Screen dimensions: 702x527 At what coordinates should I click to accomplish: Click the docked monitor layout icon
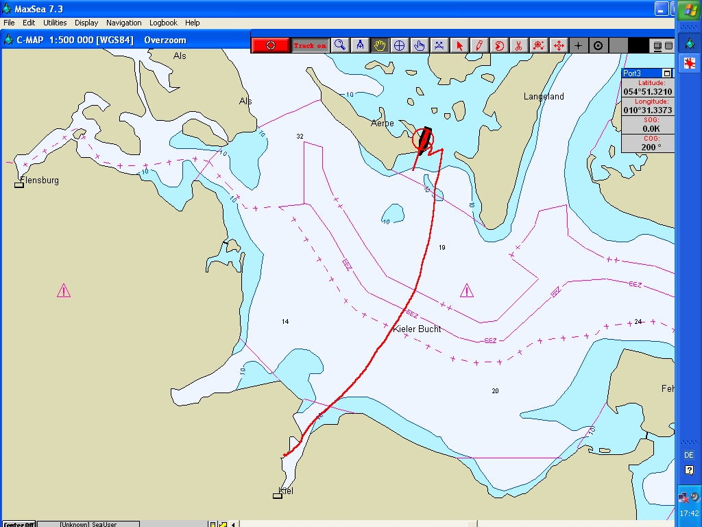point(657,46)
